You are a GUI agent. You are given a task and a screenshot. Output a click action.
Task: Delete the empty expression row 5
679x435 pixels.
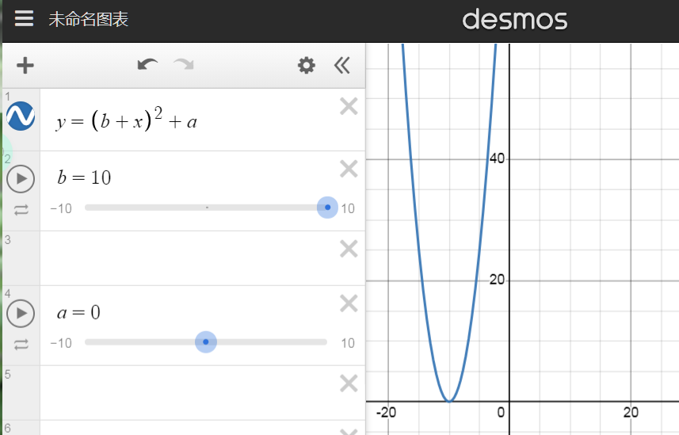pyautogui.click(x=349, y=383)
